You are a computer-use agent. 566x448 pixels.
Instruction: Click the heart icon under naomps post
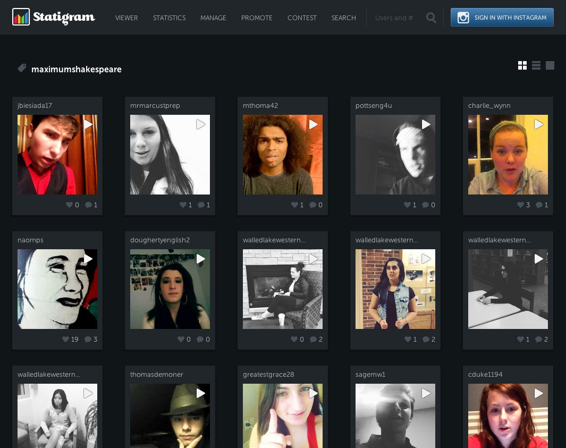click(66, 339)
